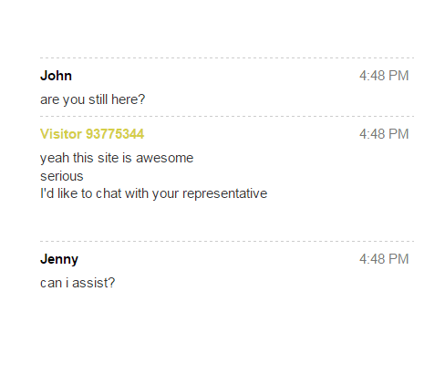This screenshot has height=385, width=445.
Task: Click the "serious" message line
Action: 62,176
